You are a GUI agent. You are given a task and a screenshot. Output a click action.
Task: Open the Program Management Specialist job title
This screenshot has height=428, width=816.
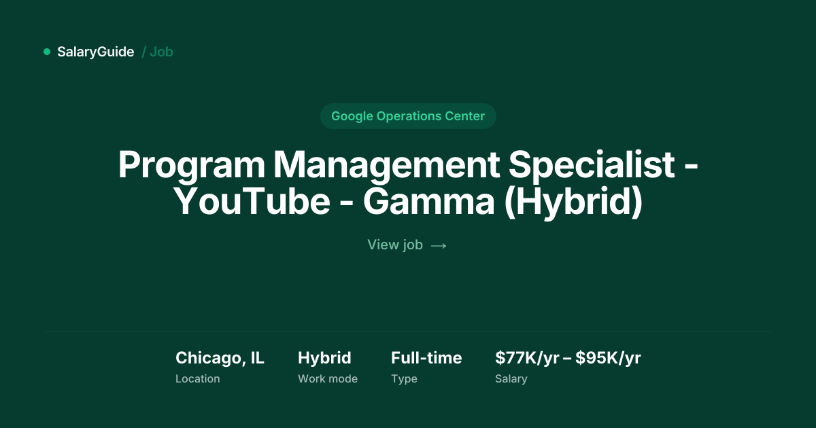pyautogui.click(x=408, y=184)
